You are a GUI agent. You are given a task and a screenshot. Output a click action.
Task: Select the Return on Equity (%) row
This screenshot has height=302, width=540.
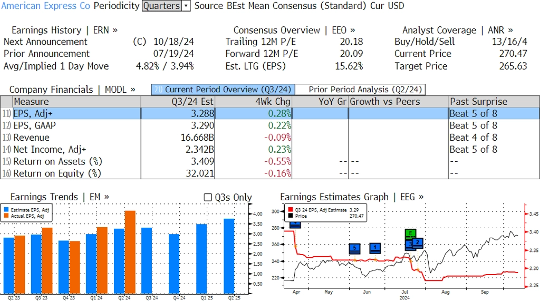(x=270, y=173)
